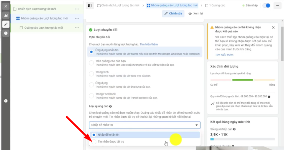
Task: Click info icon beside Loại quảng cáo
Action: [110, 106]
